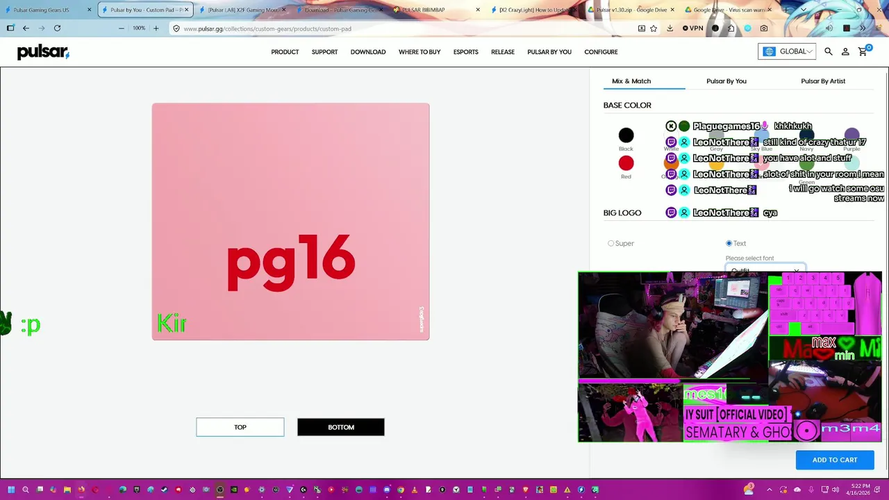Switch to Mix & Match tab
The width and height of the screenshot is (889, 500).
click(631, 81)
